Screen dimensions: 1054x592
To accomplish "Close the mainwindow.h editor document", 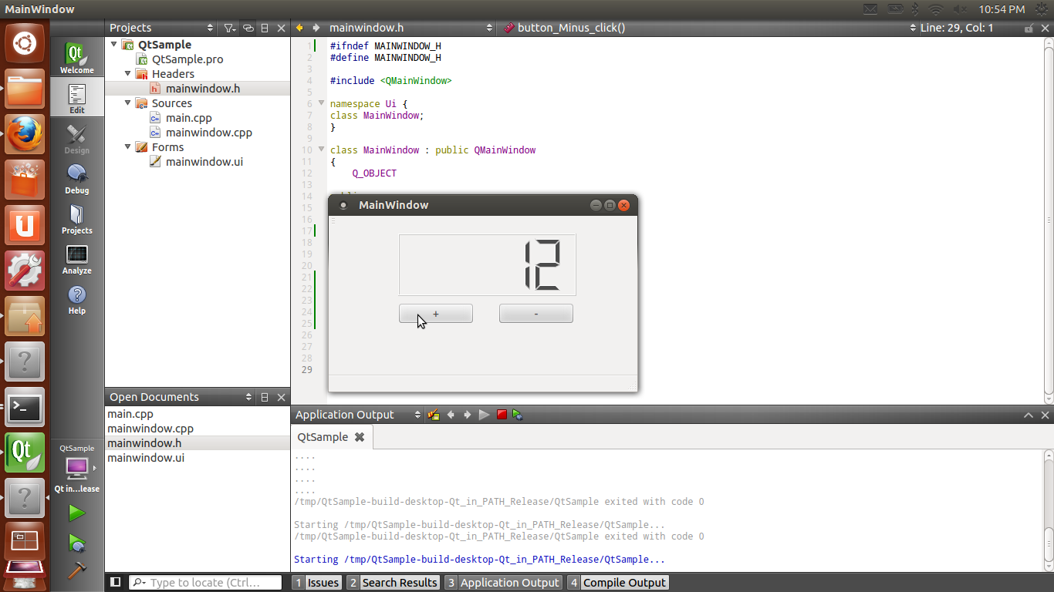I will point(1045,28).
